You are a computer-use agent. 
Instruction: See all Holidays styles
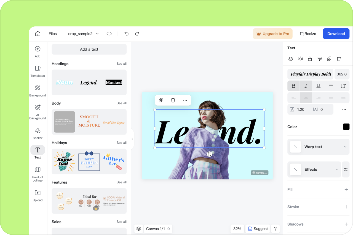coord(121,143)
